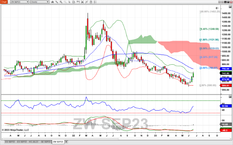Switch to the 6E SEP23 tab
The image size is (233, 145).
click(x=46, y=142)
